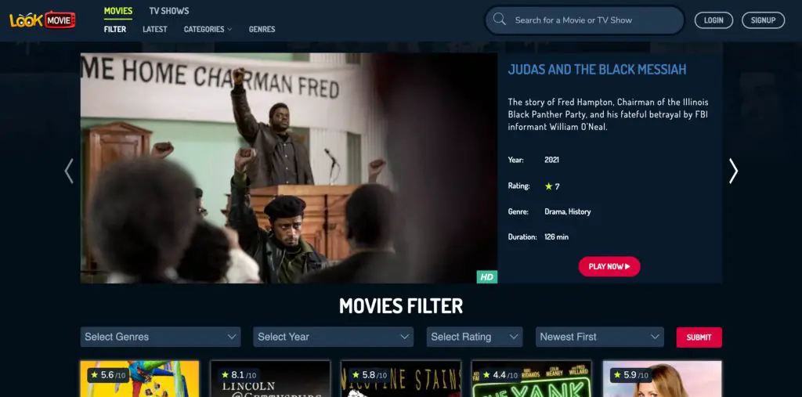Click the Login button
Screen dimensions: 802x397
713,20
